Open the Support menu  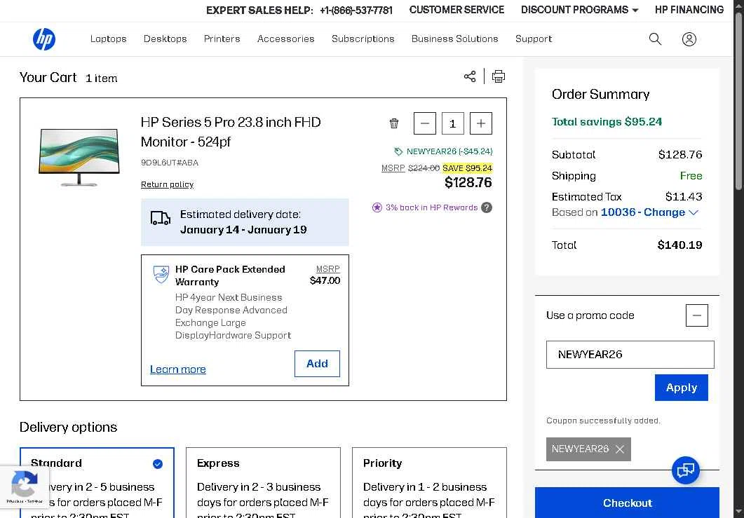click(x=534, y=39)
